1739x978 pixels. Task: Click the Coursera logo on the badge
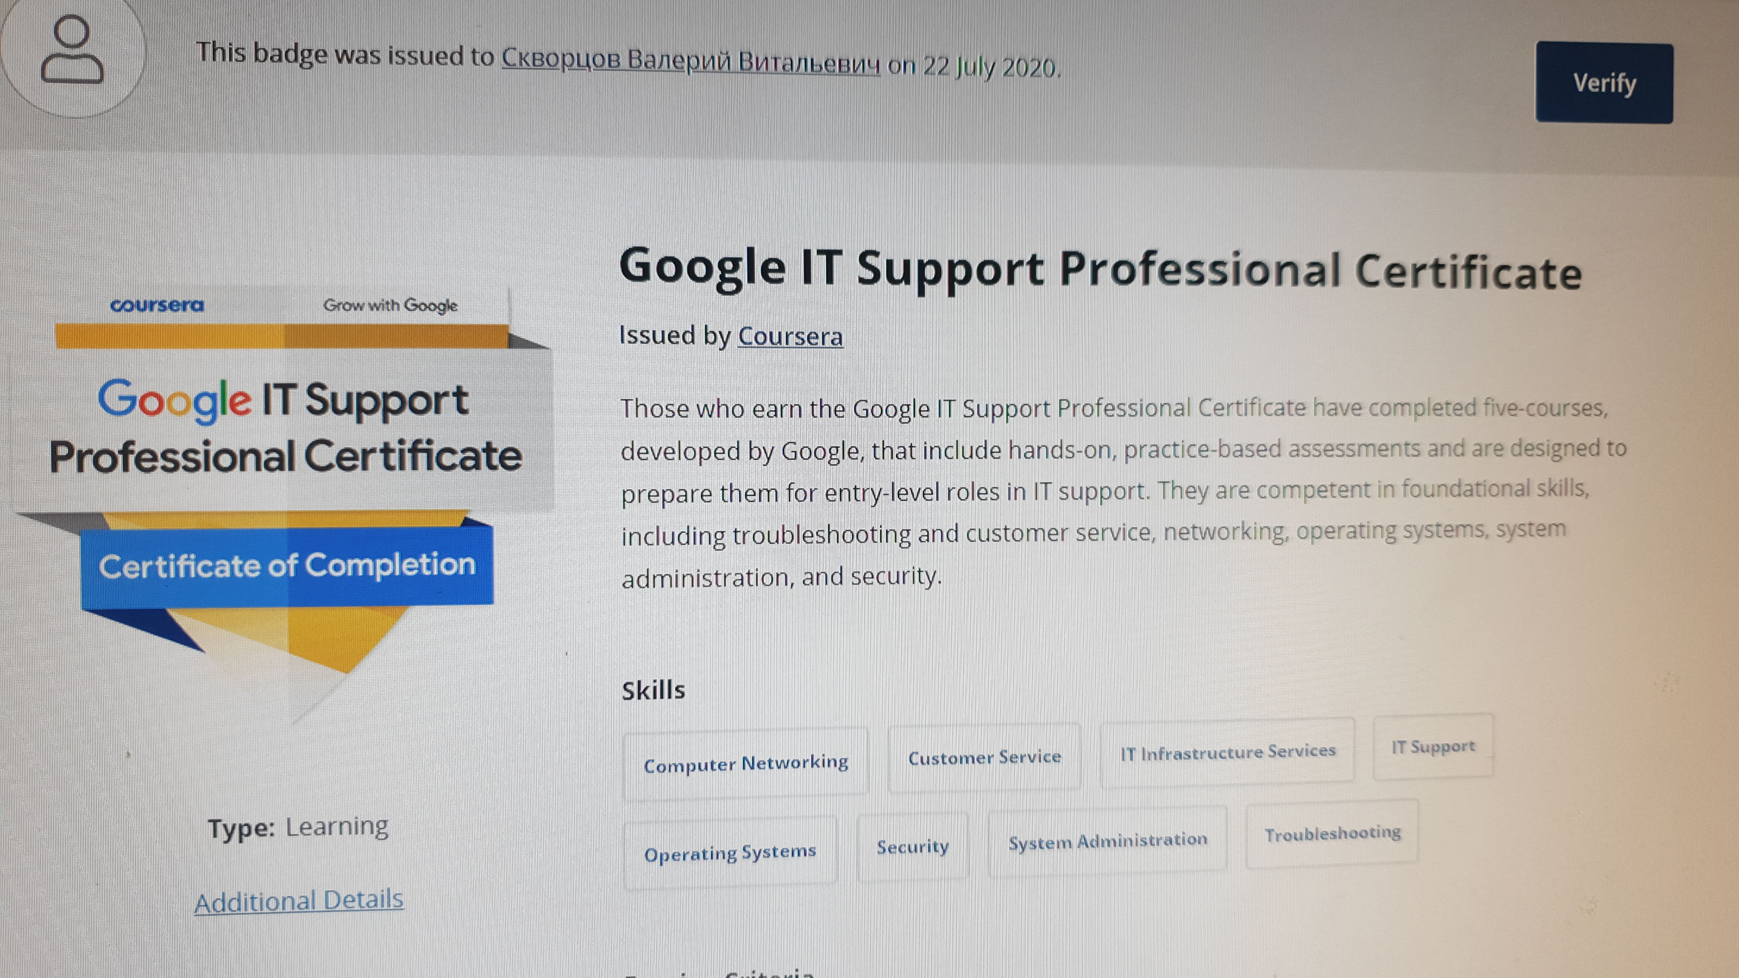(x=157, y=305)
